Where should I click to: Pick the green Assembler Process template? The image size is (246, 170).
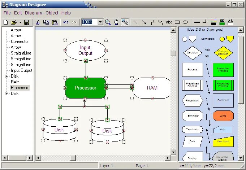click(223, 70)
